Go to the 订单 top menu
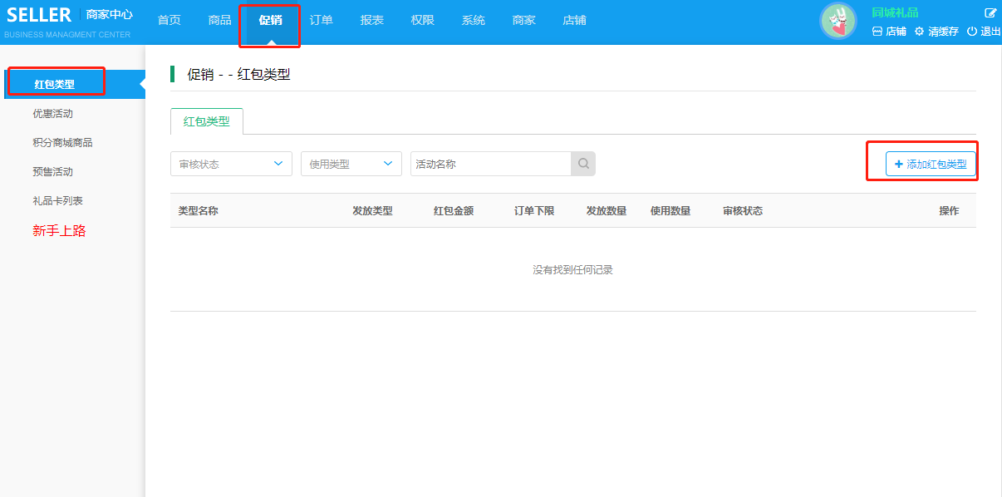Image resolution: width=1002 pixels, height=497 pixels. tap(321, 20)
